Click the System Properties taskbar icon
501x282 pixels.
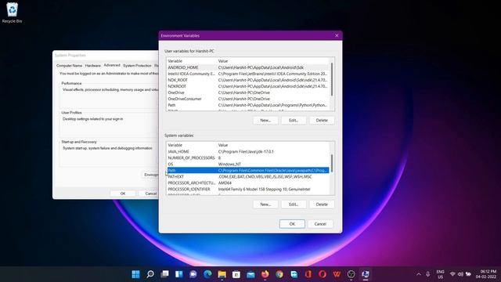(x=366, y=274)
